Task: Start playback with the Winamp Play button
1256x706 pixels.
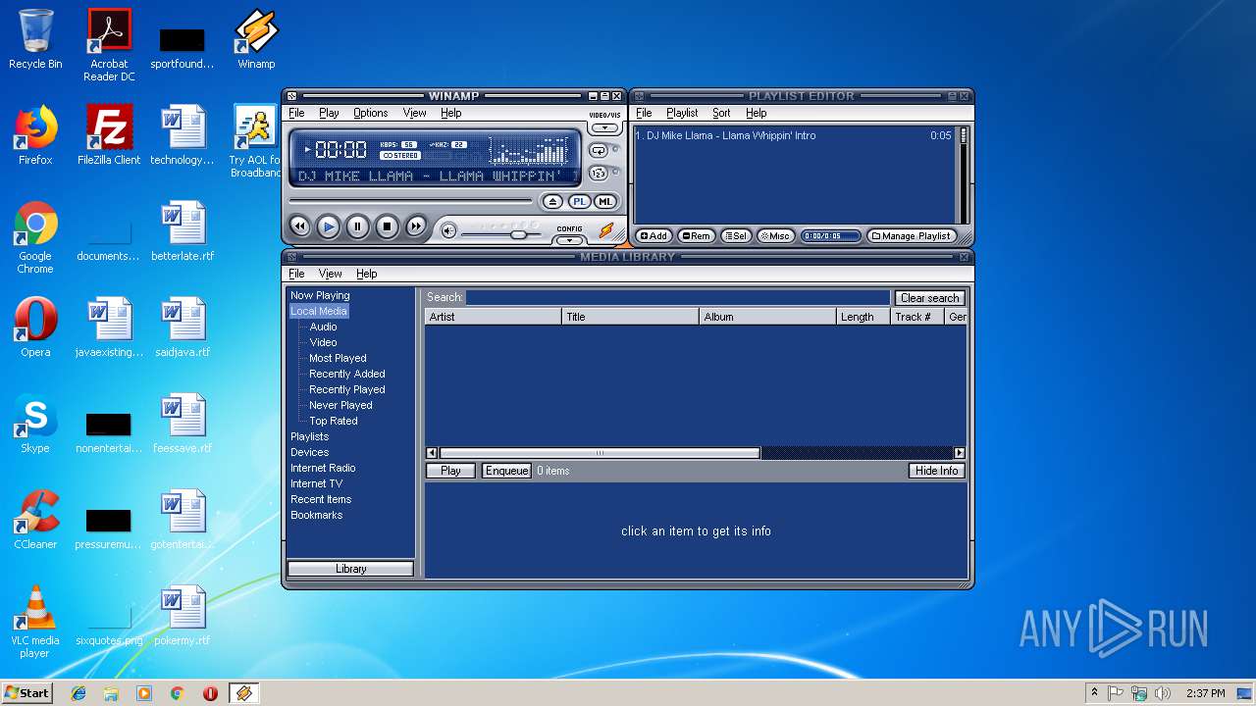Action: 329,227
